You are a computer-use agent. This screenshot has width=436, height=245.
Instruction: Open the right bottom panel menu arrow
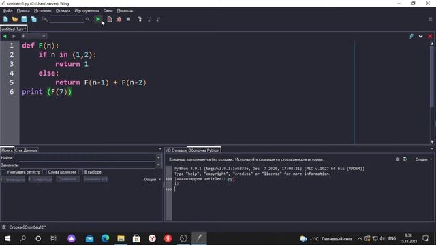point(432,149)
